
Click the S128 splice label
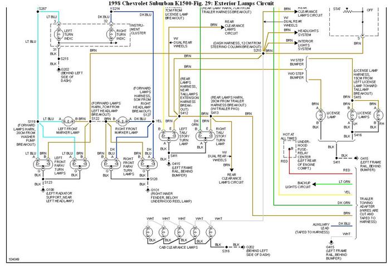[154, 179]
